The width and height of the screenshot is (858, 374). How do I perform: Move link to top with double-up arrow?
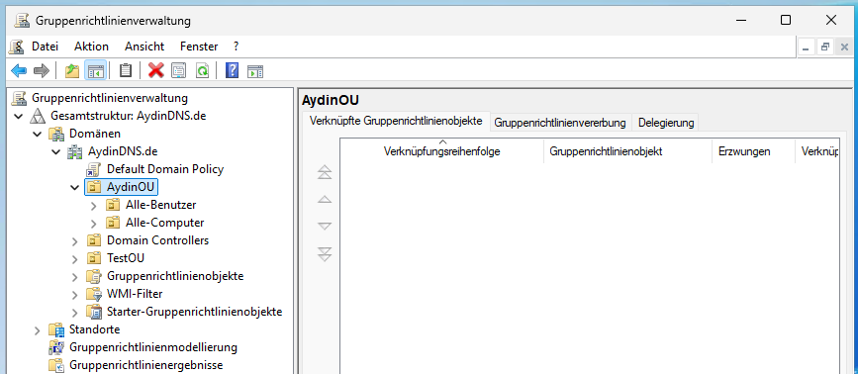325,172
